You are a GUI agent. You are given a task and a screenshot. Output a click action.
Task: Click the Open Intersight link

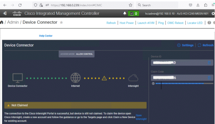[x=141, y=117]
